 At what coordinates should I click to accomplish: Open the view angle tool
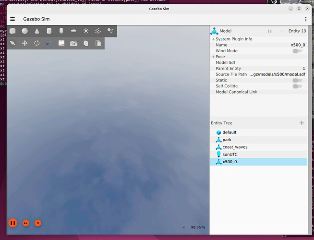[x=49, y=43]
